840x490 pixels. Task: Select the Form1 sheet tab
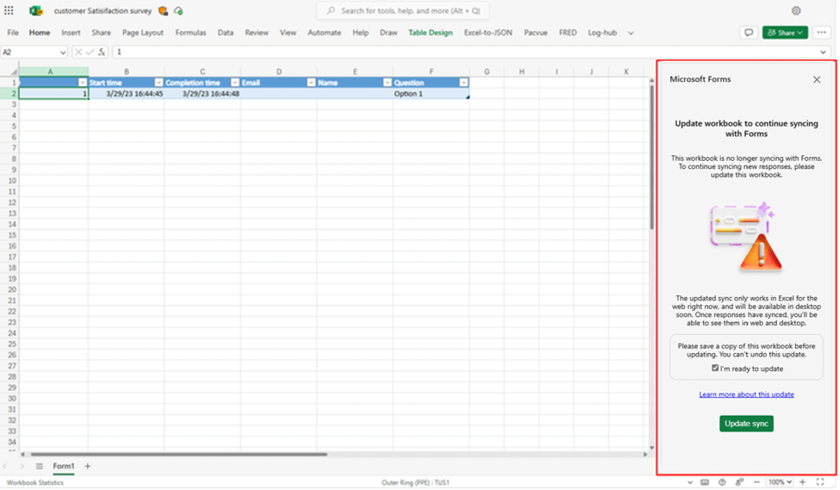[x=63, y=467]
